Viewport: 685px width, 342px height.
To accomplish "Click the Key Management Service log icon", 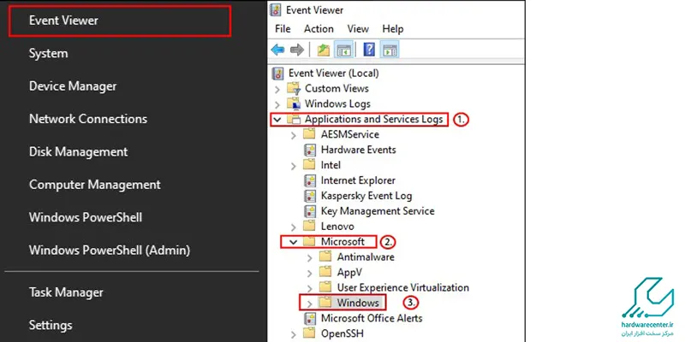I will 309,211.
